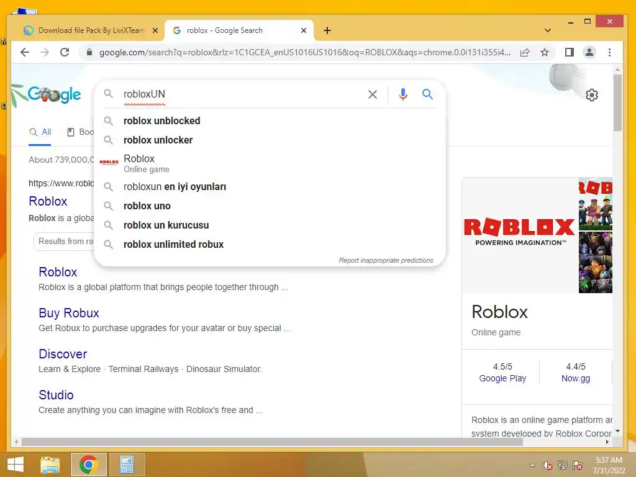Open a new tab with the plus button
636x477 pixels.
click(x=327, y=30)
